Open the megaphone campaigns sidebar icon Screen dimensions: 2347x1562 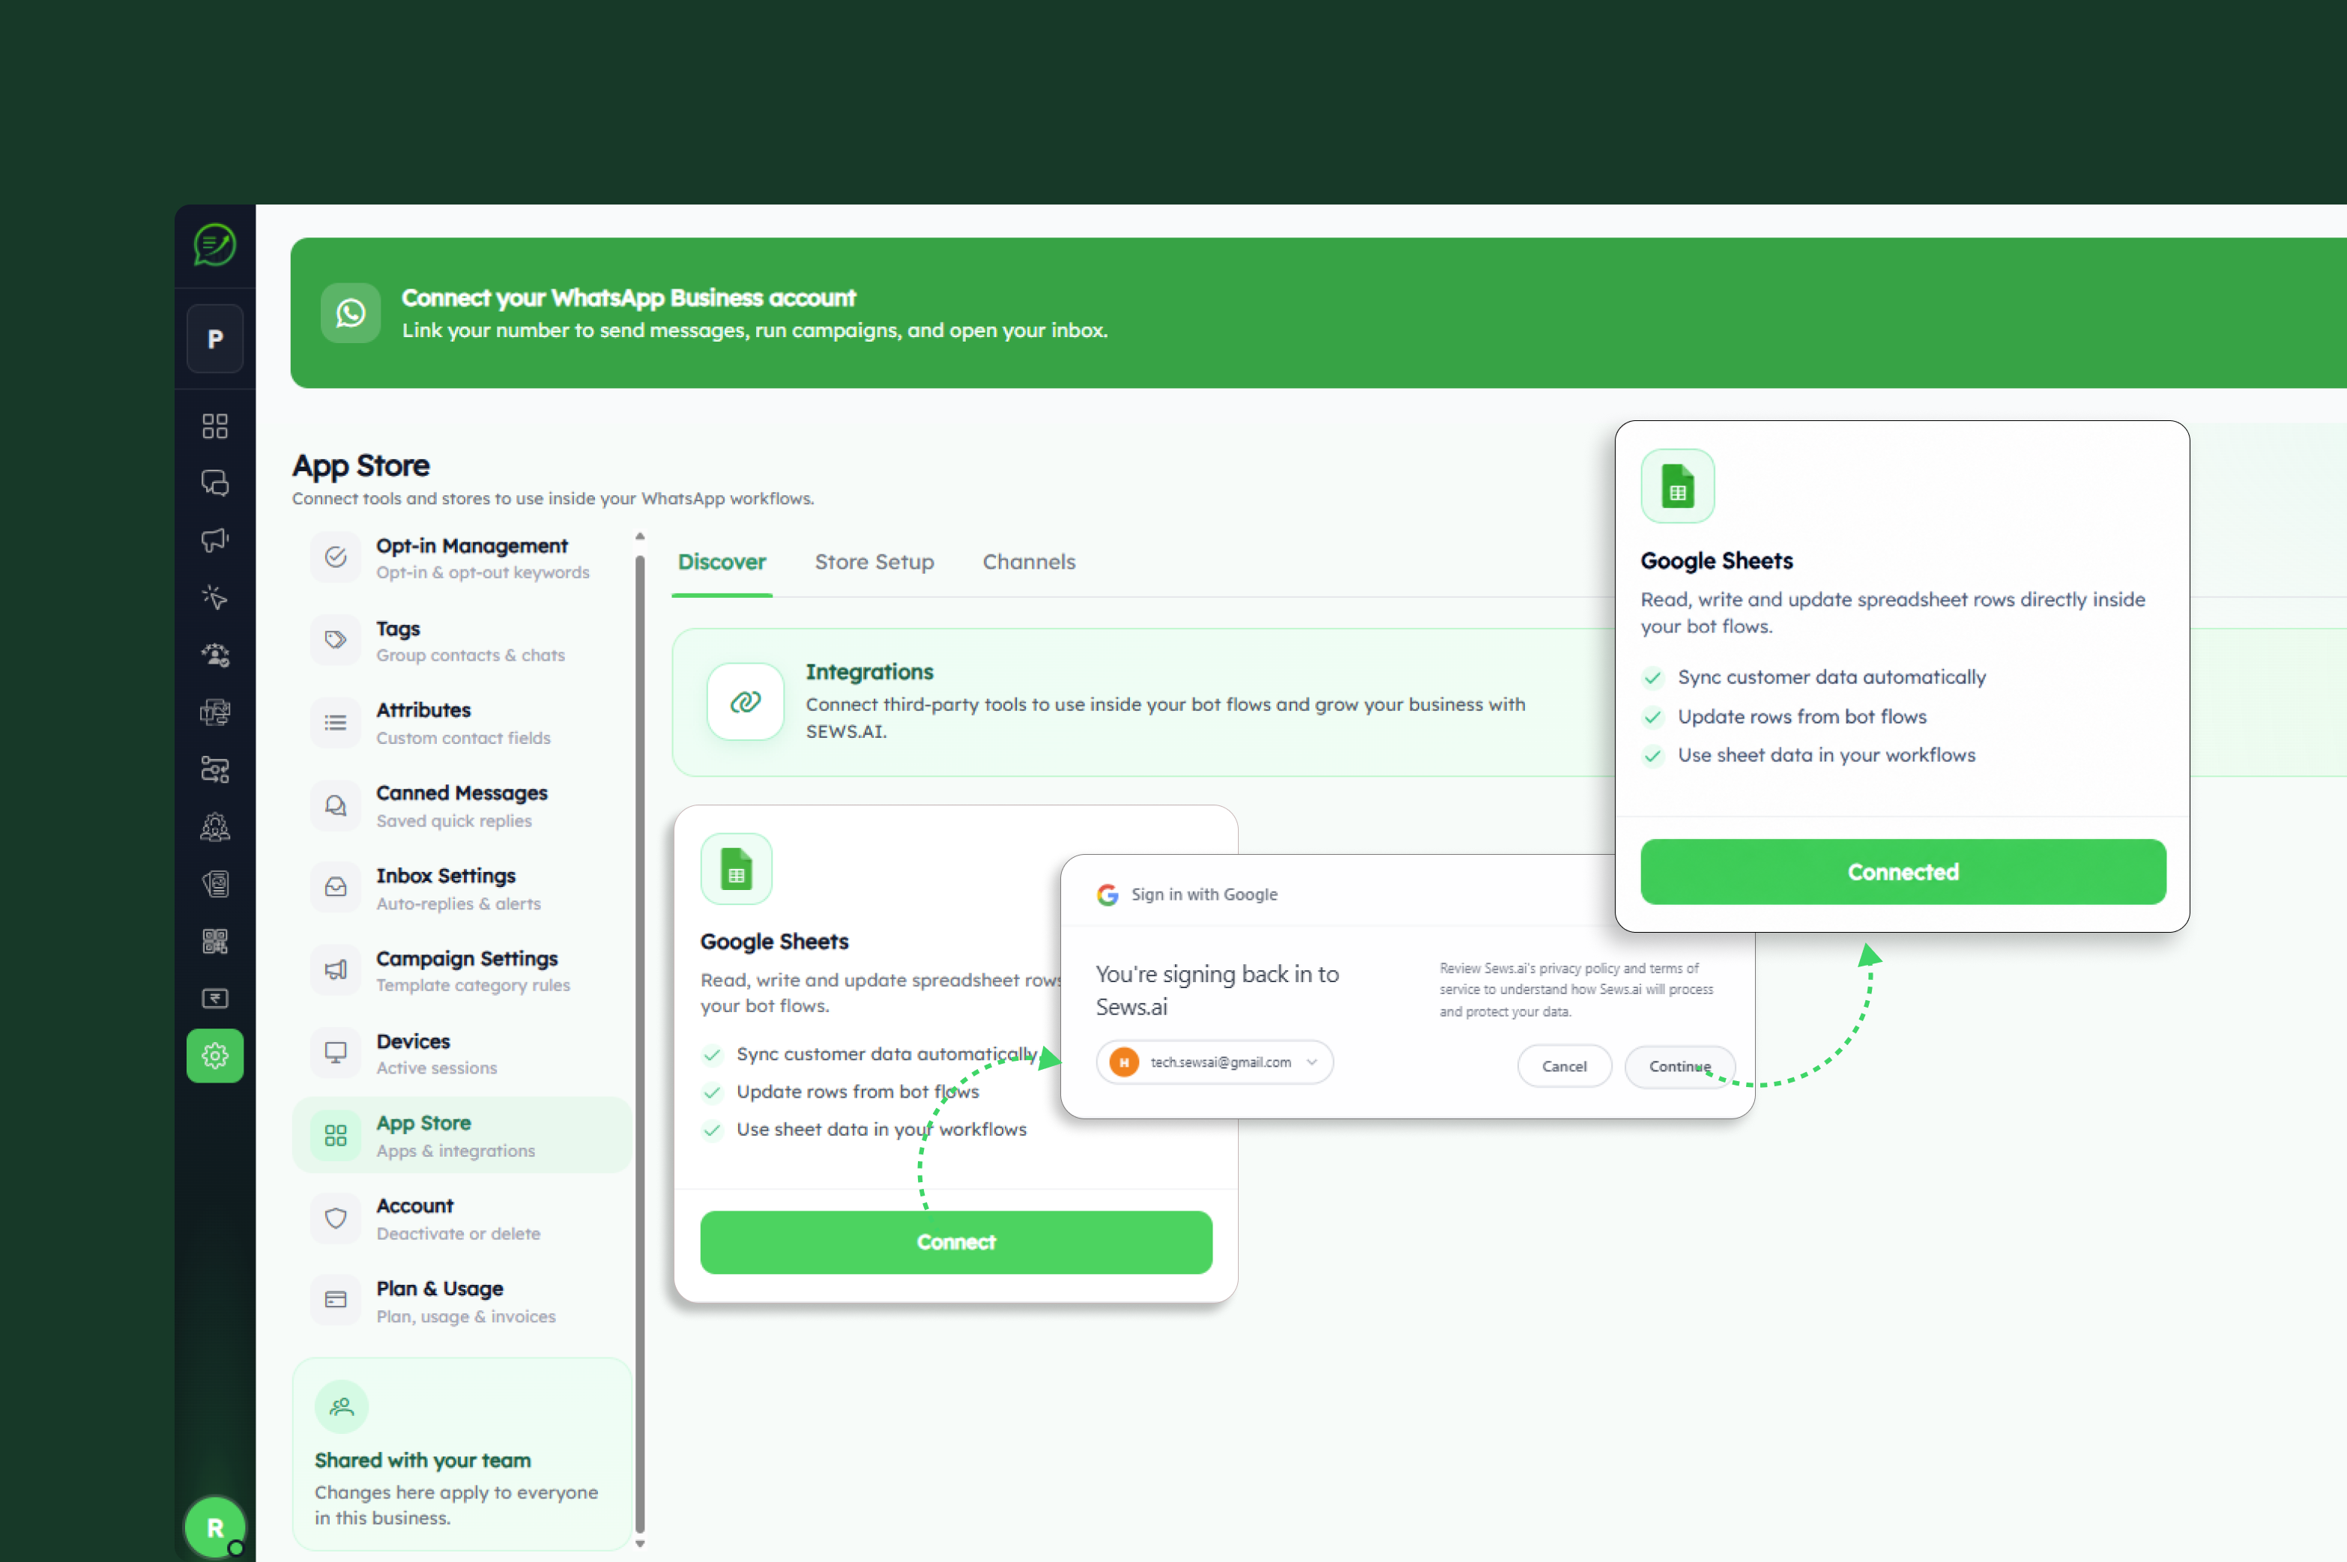(x=215, y=540)
